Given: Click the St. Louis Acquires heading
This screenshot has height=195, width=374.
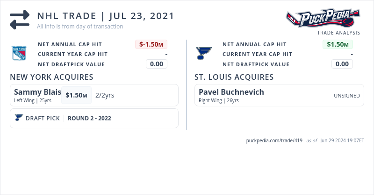Looking at the screenshot, I should pyautogui.click(x=234, y=77).
